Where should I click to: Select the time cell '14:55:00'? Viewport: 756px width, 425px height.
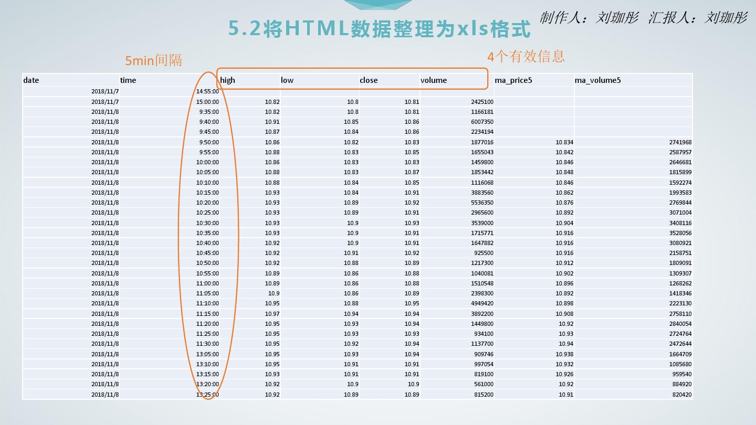tap(207, 91)
